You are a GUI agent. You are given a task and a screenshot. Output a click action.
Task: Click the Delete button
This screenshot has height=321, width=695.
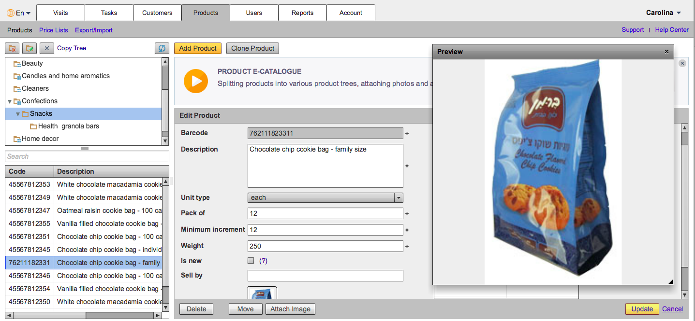pyautogui.click(x=196, y=309)
